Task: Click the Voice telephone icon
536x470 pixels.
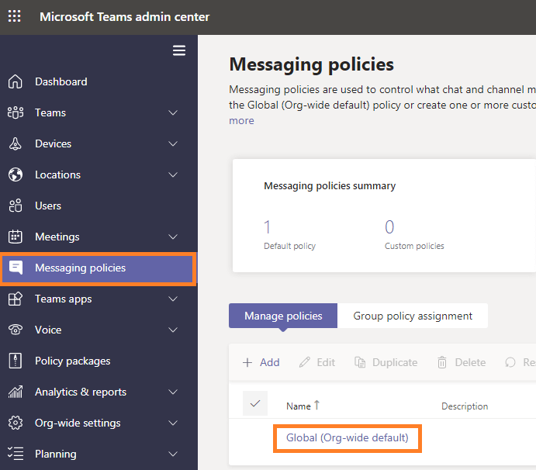Action: [16, 330]
